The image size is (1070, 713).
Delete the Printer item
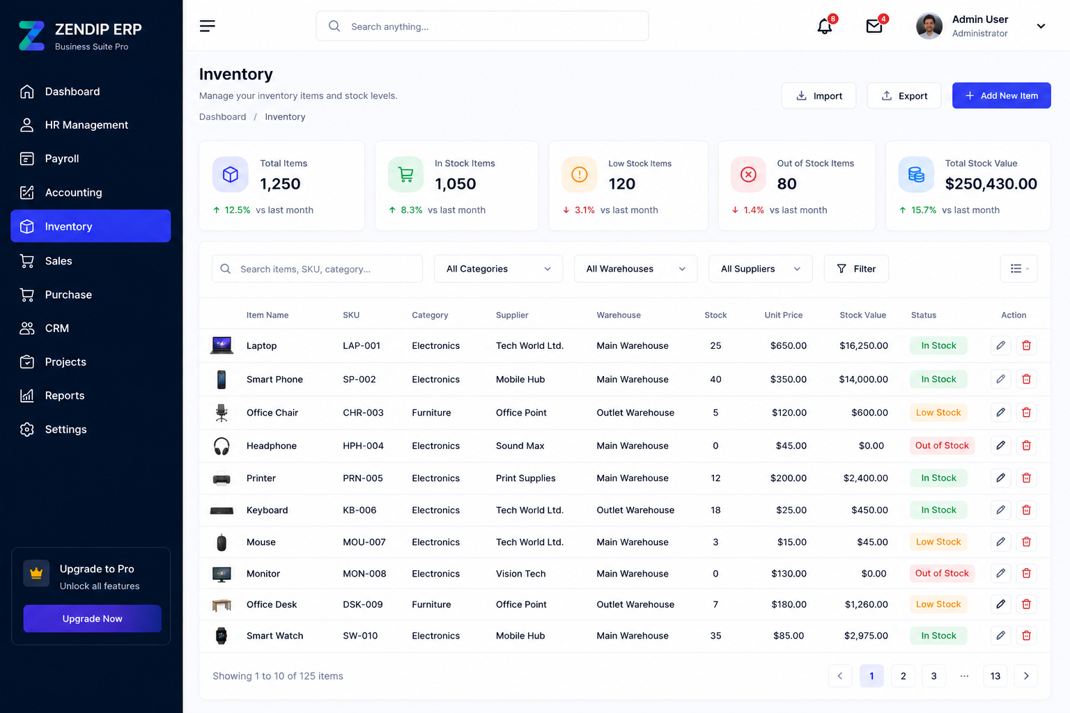tap(1026, 478)
